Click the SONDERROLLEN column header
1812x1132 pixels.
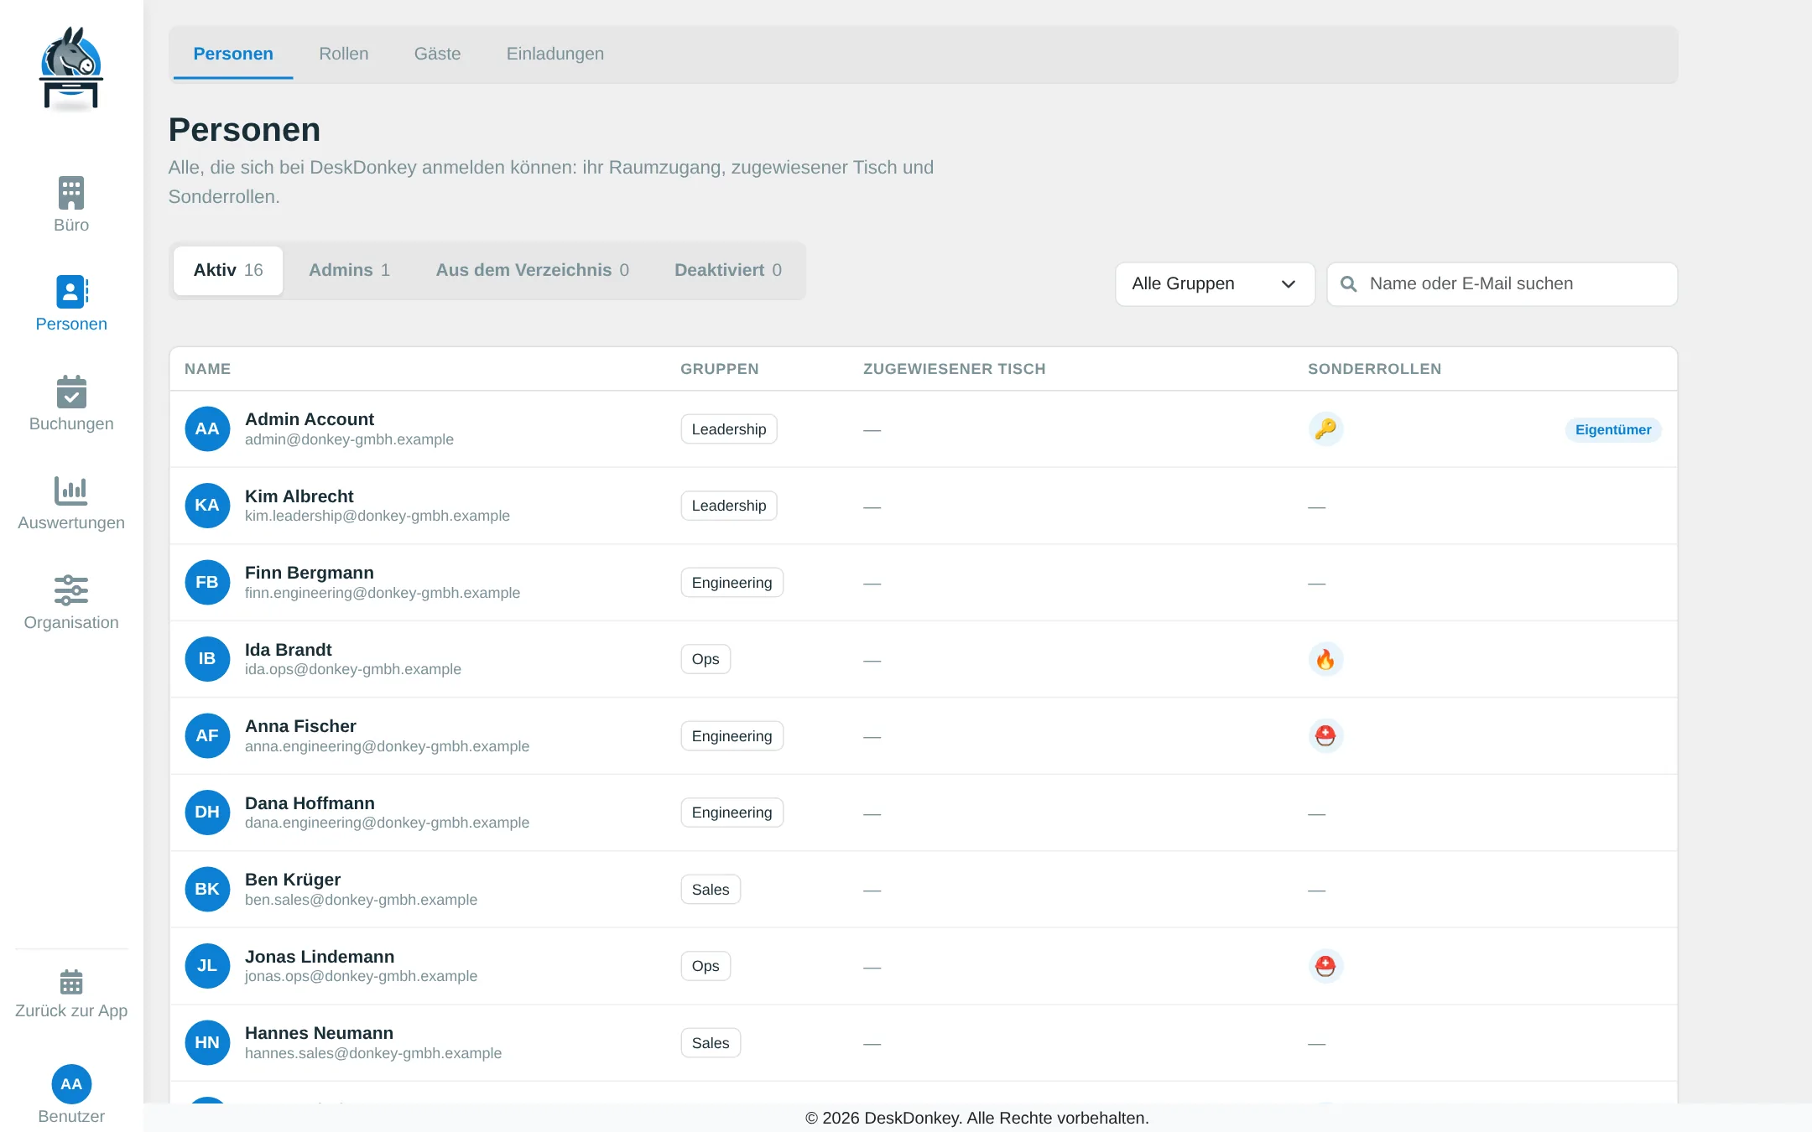(1374, 369)
